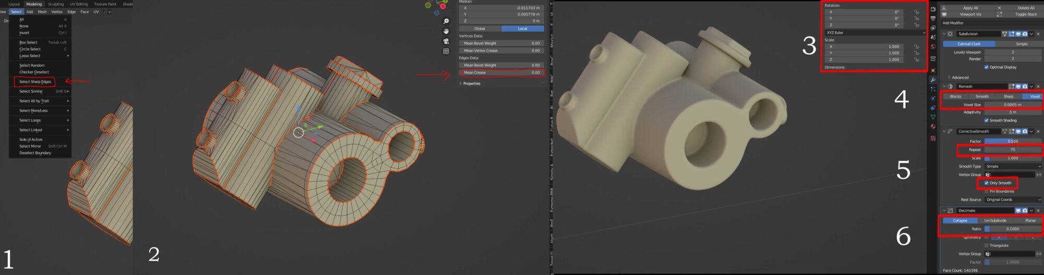The height and width of the screenshot is (275, 1044).
Task: Toggle Remesh modifier render camera icon
Action: pos(1025,86)
